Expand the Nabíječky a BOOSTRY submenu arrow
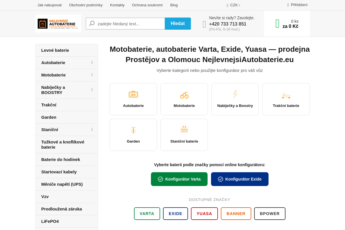Viewport: 345px width, 230px height. 92,90
